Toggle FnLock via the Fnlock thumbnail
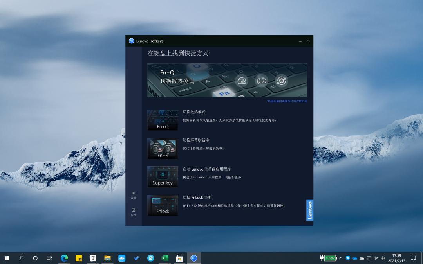Image resolution: width=423 pixels, height=264 pixels. point(163,205)
